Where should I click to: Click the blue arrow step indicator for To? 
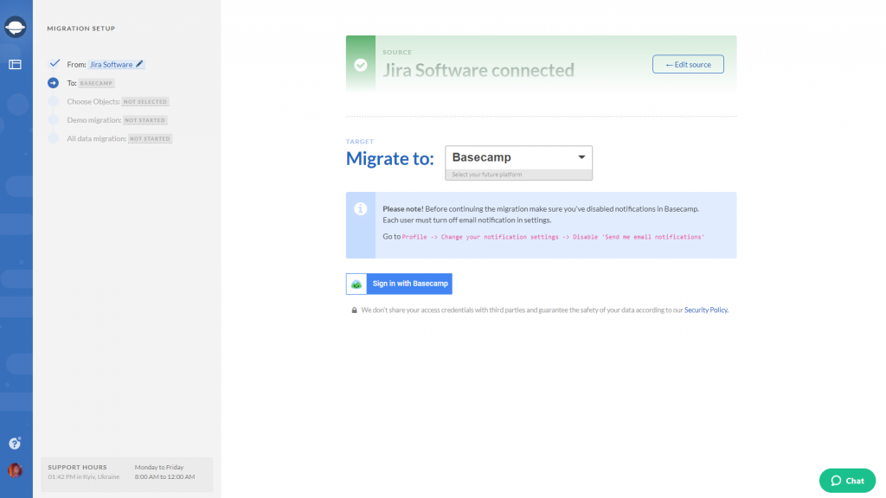[x=54, y=83]
